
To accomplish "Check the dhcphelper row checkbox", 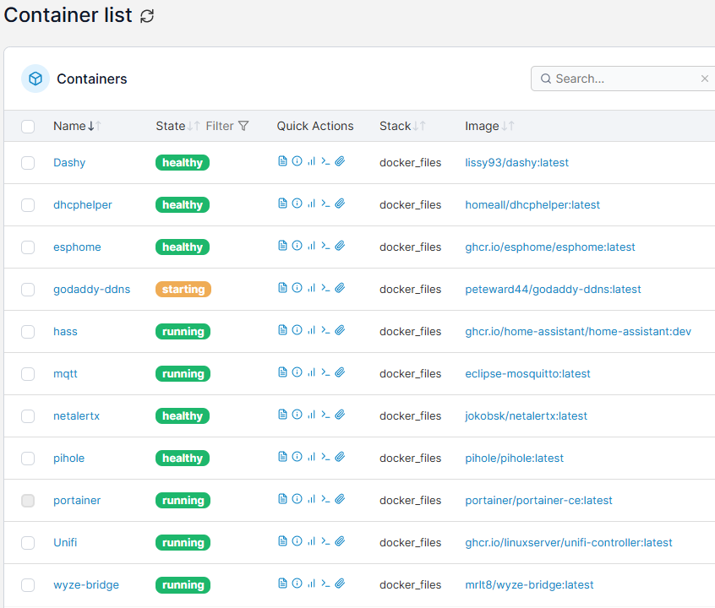I will 28,205.
